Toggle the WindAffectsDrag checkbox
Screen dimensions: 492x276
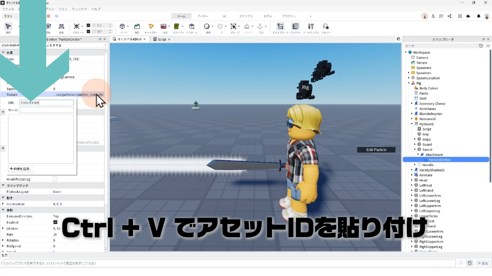(55, 179)
